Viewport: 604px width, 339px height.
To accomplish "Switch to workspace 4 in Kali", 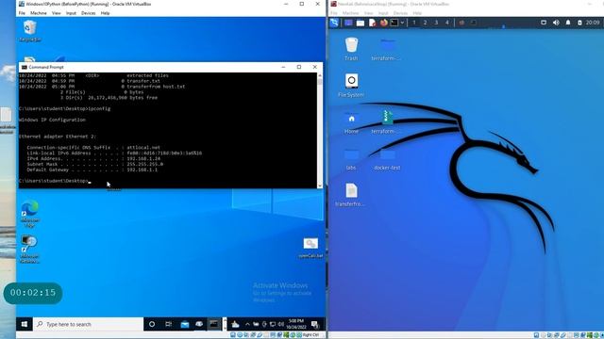I will [x=447, y=23].
